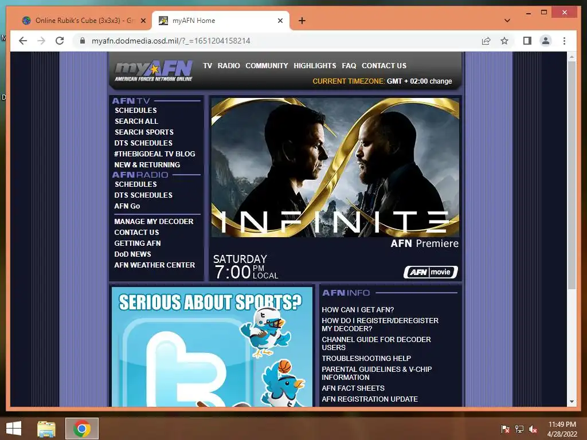The width and height of the screenshot is (587, 440).
Task: Open a new browser tab
Action: pyautogui.click(x=302, y=21)
